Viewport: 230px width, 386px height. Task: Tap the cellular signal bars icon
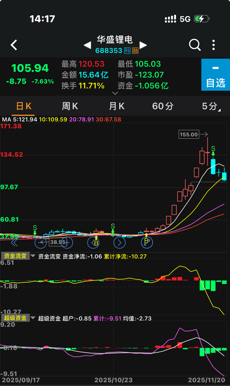click(x=170, y=19)
